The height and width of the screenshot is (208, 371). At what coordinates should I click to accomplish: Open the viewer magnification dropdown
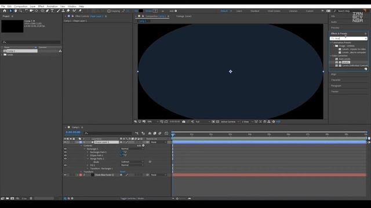pos(152,122)
